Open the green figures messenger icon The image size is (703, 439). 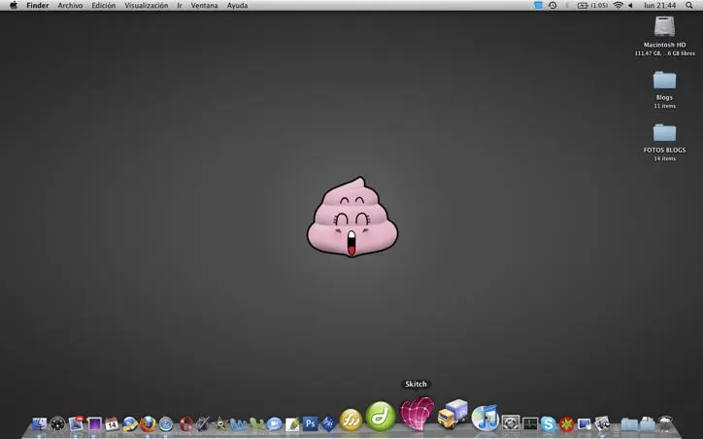pos(257,423)
